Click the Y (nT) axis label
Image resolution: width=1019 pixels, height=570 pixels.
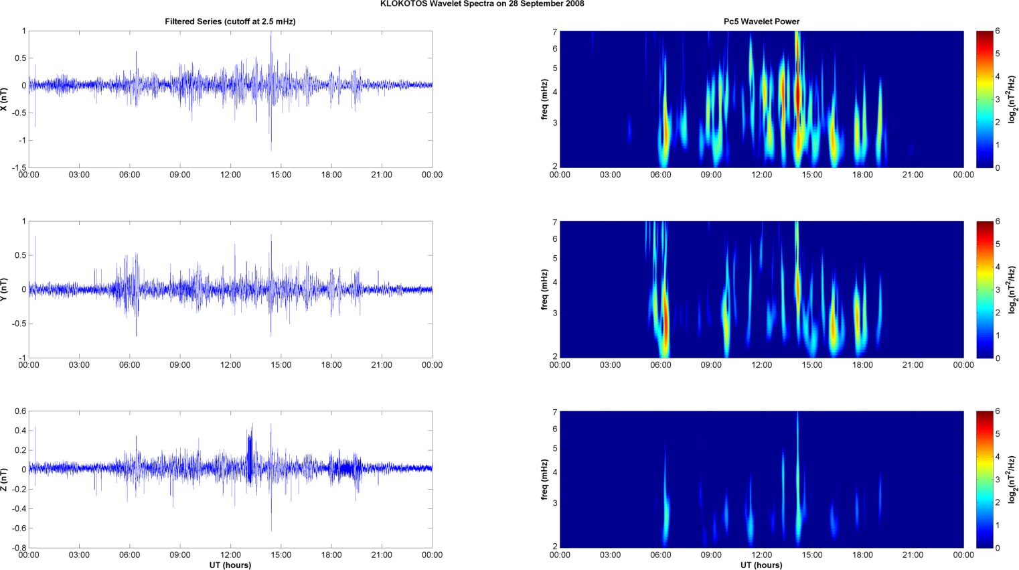[x=5, y=289]
